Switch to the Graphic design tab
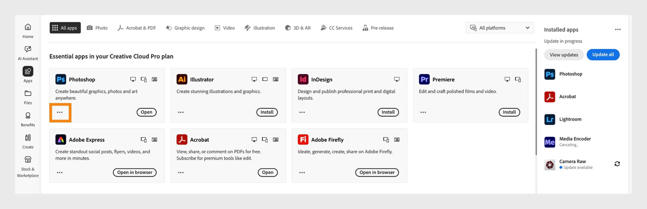The width and height of the screenshot is (647, 209). [185, 28]
